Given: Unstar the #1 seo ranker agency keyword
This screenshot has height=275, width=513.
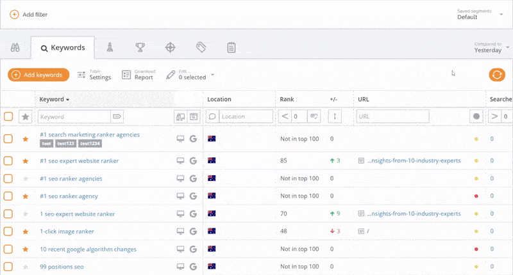Looking at the screenshot, I should point(25,196).
